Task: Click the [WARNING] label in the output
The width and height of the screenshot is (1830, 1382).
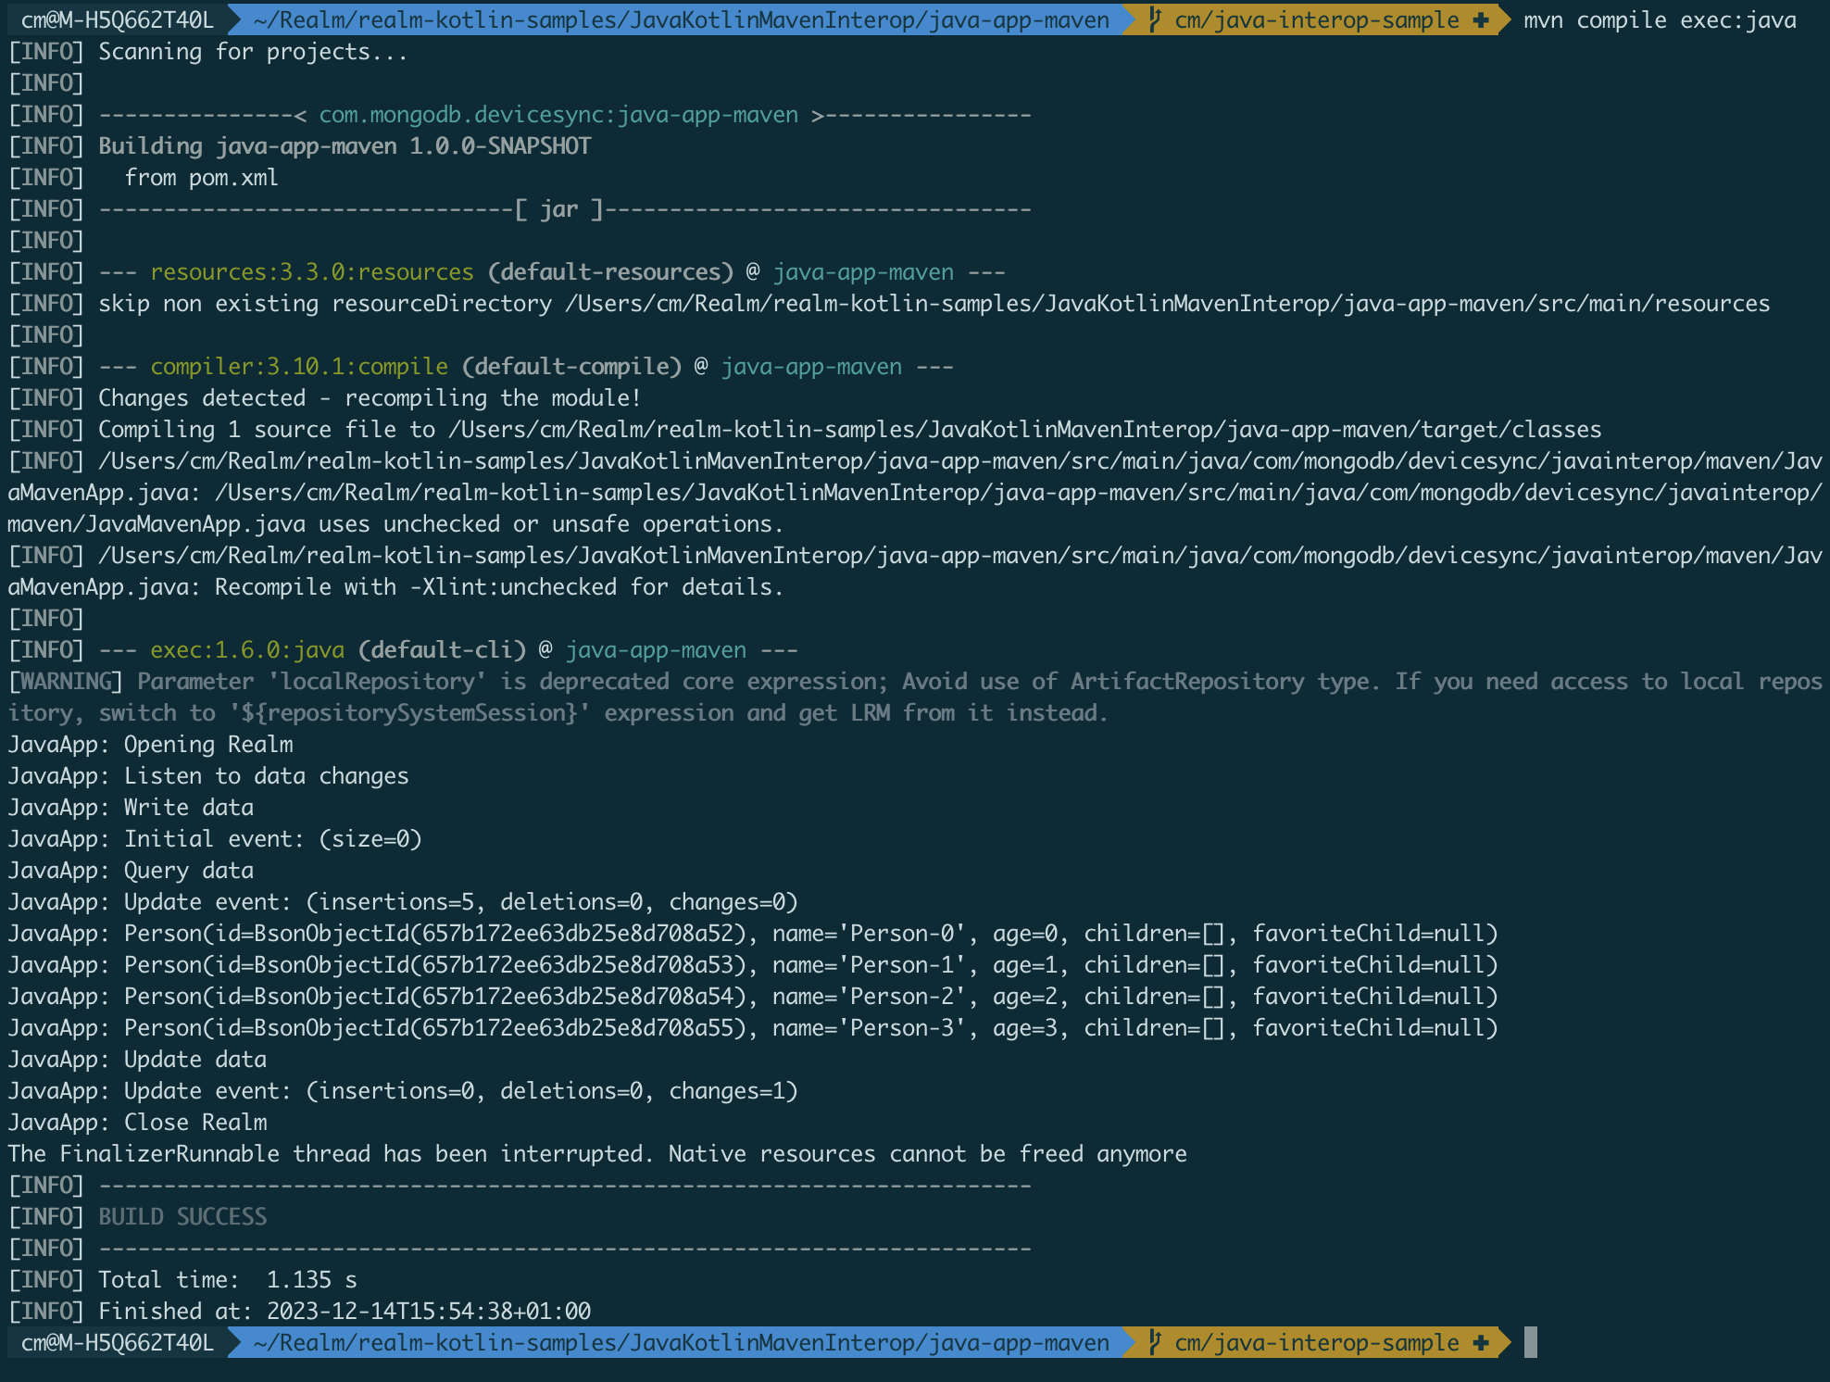Action: pos(65,682)
